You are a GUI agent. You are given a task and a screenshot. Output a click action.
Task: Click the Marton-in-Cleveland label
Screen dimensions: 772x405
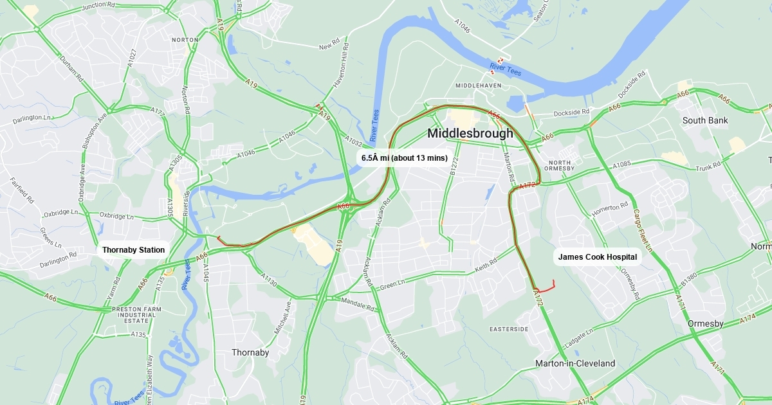pos(575,363)
